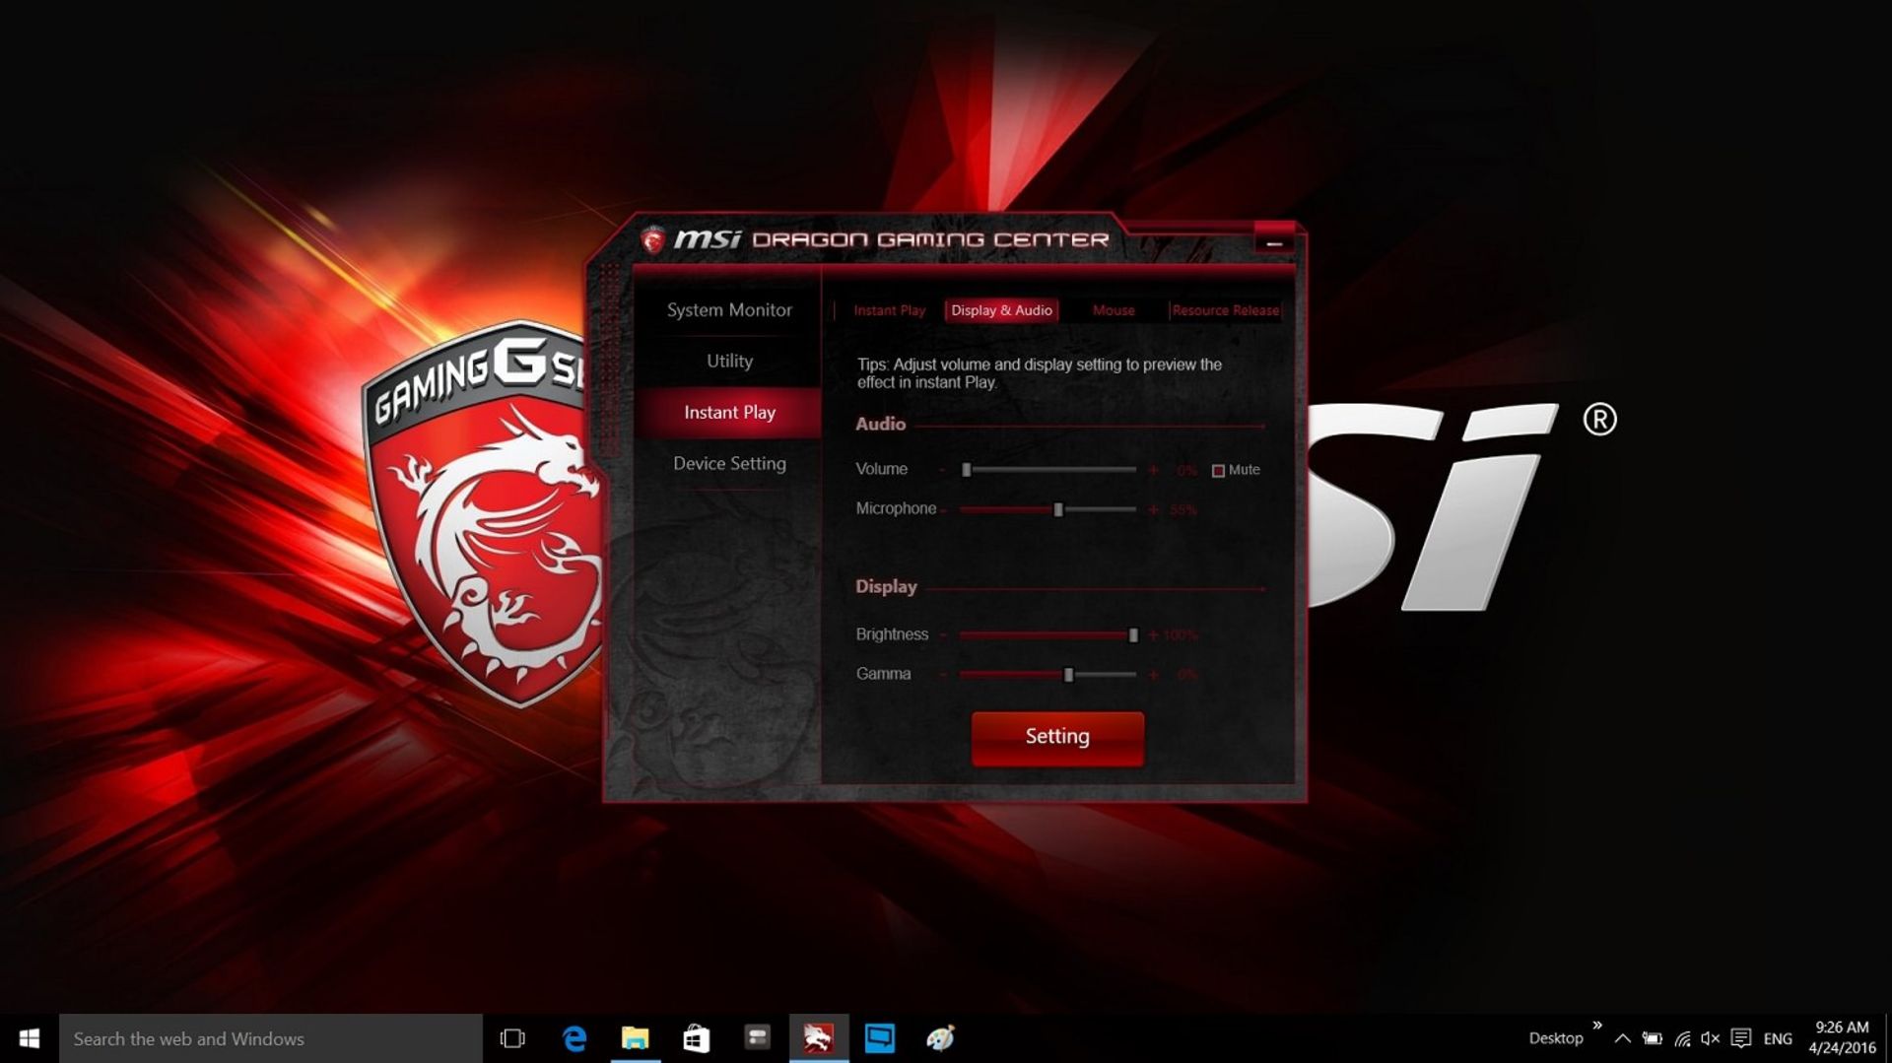Click the Volume slider track

(1048, 470)
